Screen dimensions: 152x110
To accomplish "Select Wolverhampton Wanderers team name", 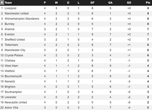I will click(22, 19).
